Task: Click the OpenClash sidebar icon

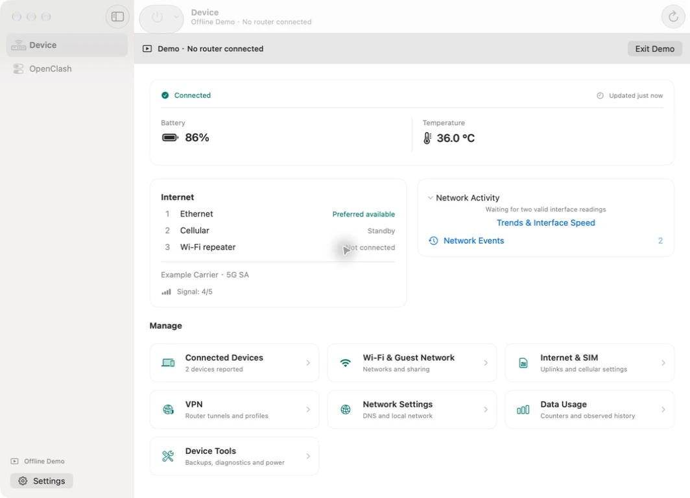Action: pos(18,69)
